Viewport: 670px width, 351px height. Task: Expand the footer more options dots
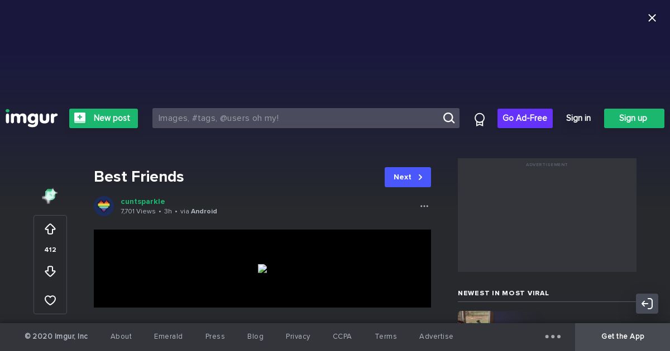pyautogui.click(x=553, y=337)
